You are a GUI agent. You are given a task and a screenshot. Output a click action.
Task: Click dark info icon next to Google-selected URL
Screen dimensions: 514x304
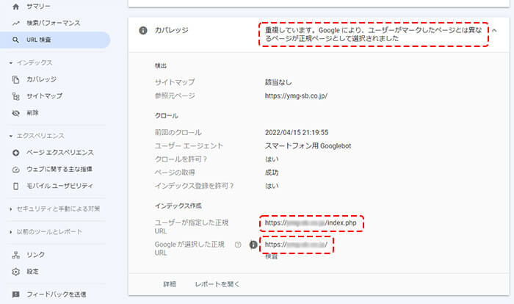coord(253,245)
